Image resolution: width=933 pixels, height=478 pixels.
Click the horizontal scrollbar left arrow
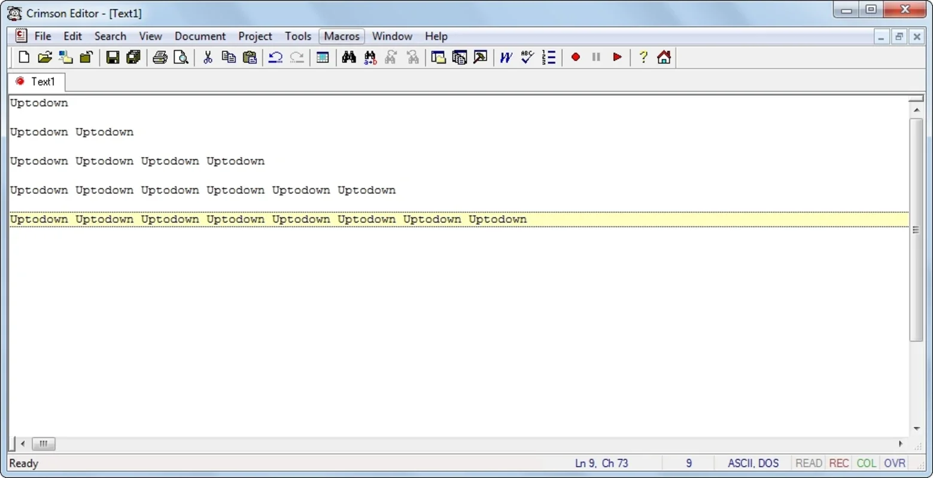click(x=23, y=444)
